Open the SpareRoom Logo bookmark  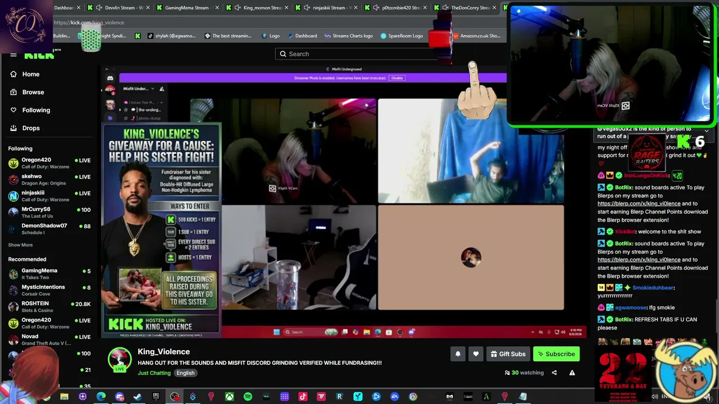402,36
